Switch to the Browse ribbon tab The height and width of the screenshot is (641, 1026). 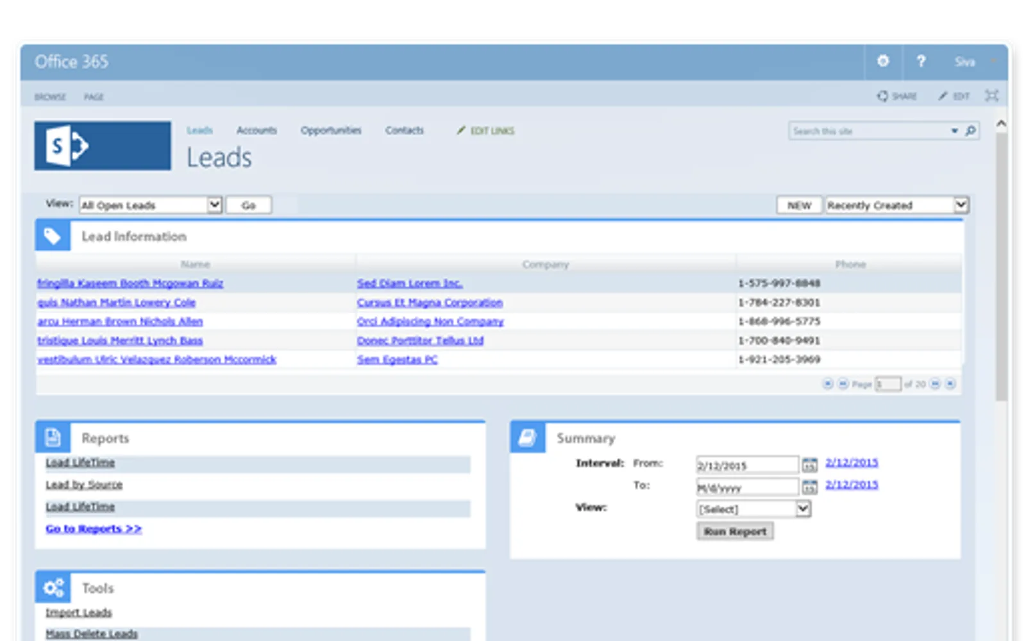pos(50,97)
